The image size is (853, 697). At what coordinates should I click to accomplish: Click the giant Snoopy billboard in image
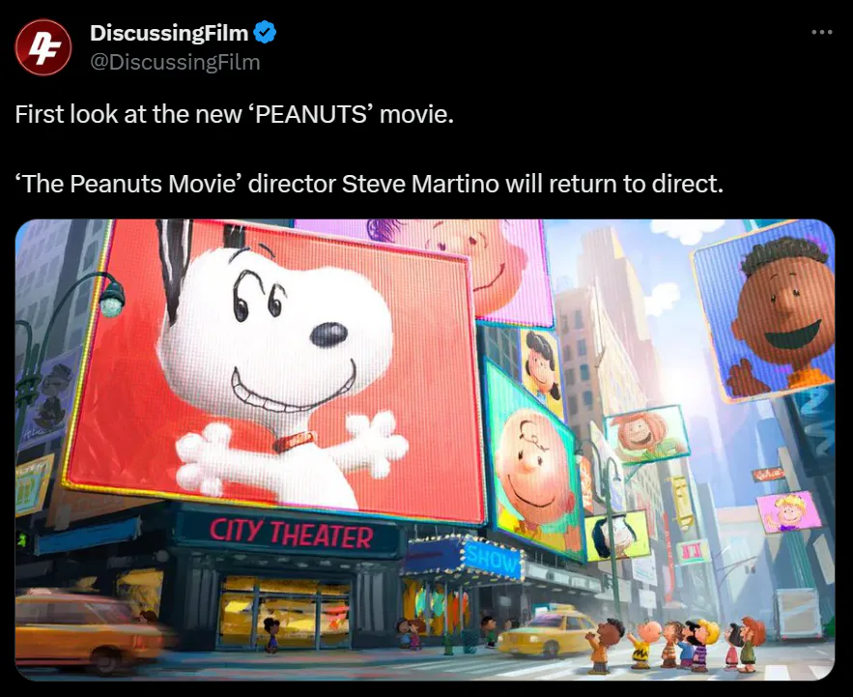pos(274,370)
